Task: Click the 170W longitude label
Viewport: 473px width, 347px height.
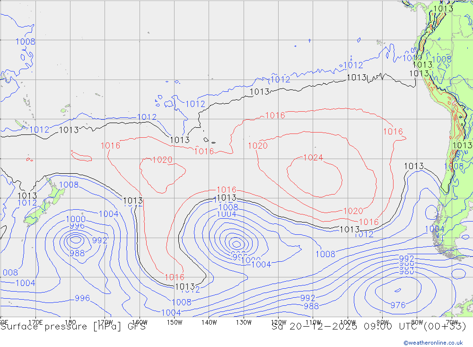Action: (x=105, y=322)
